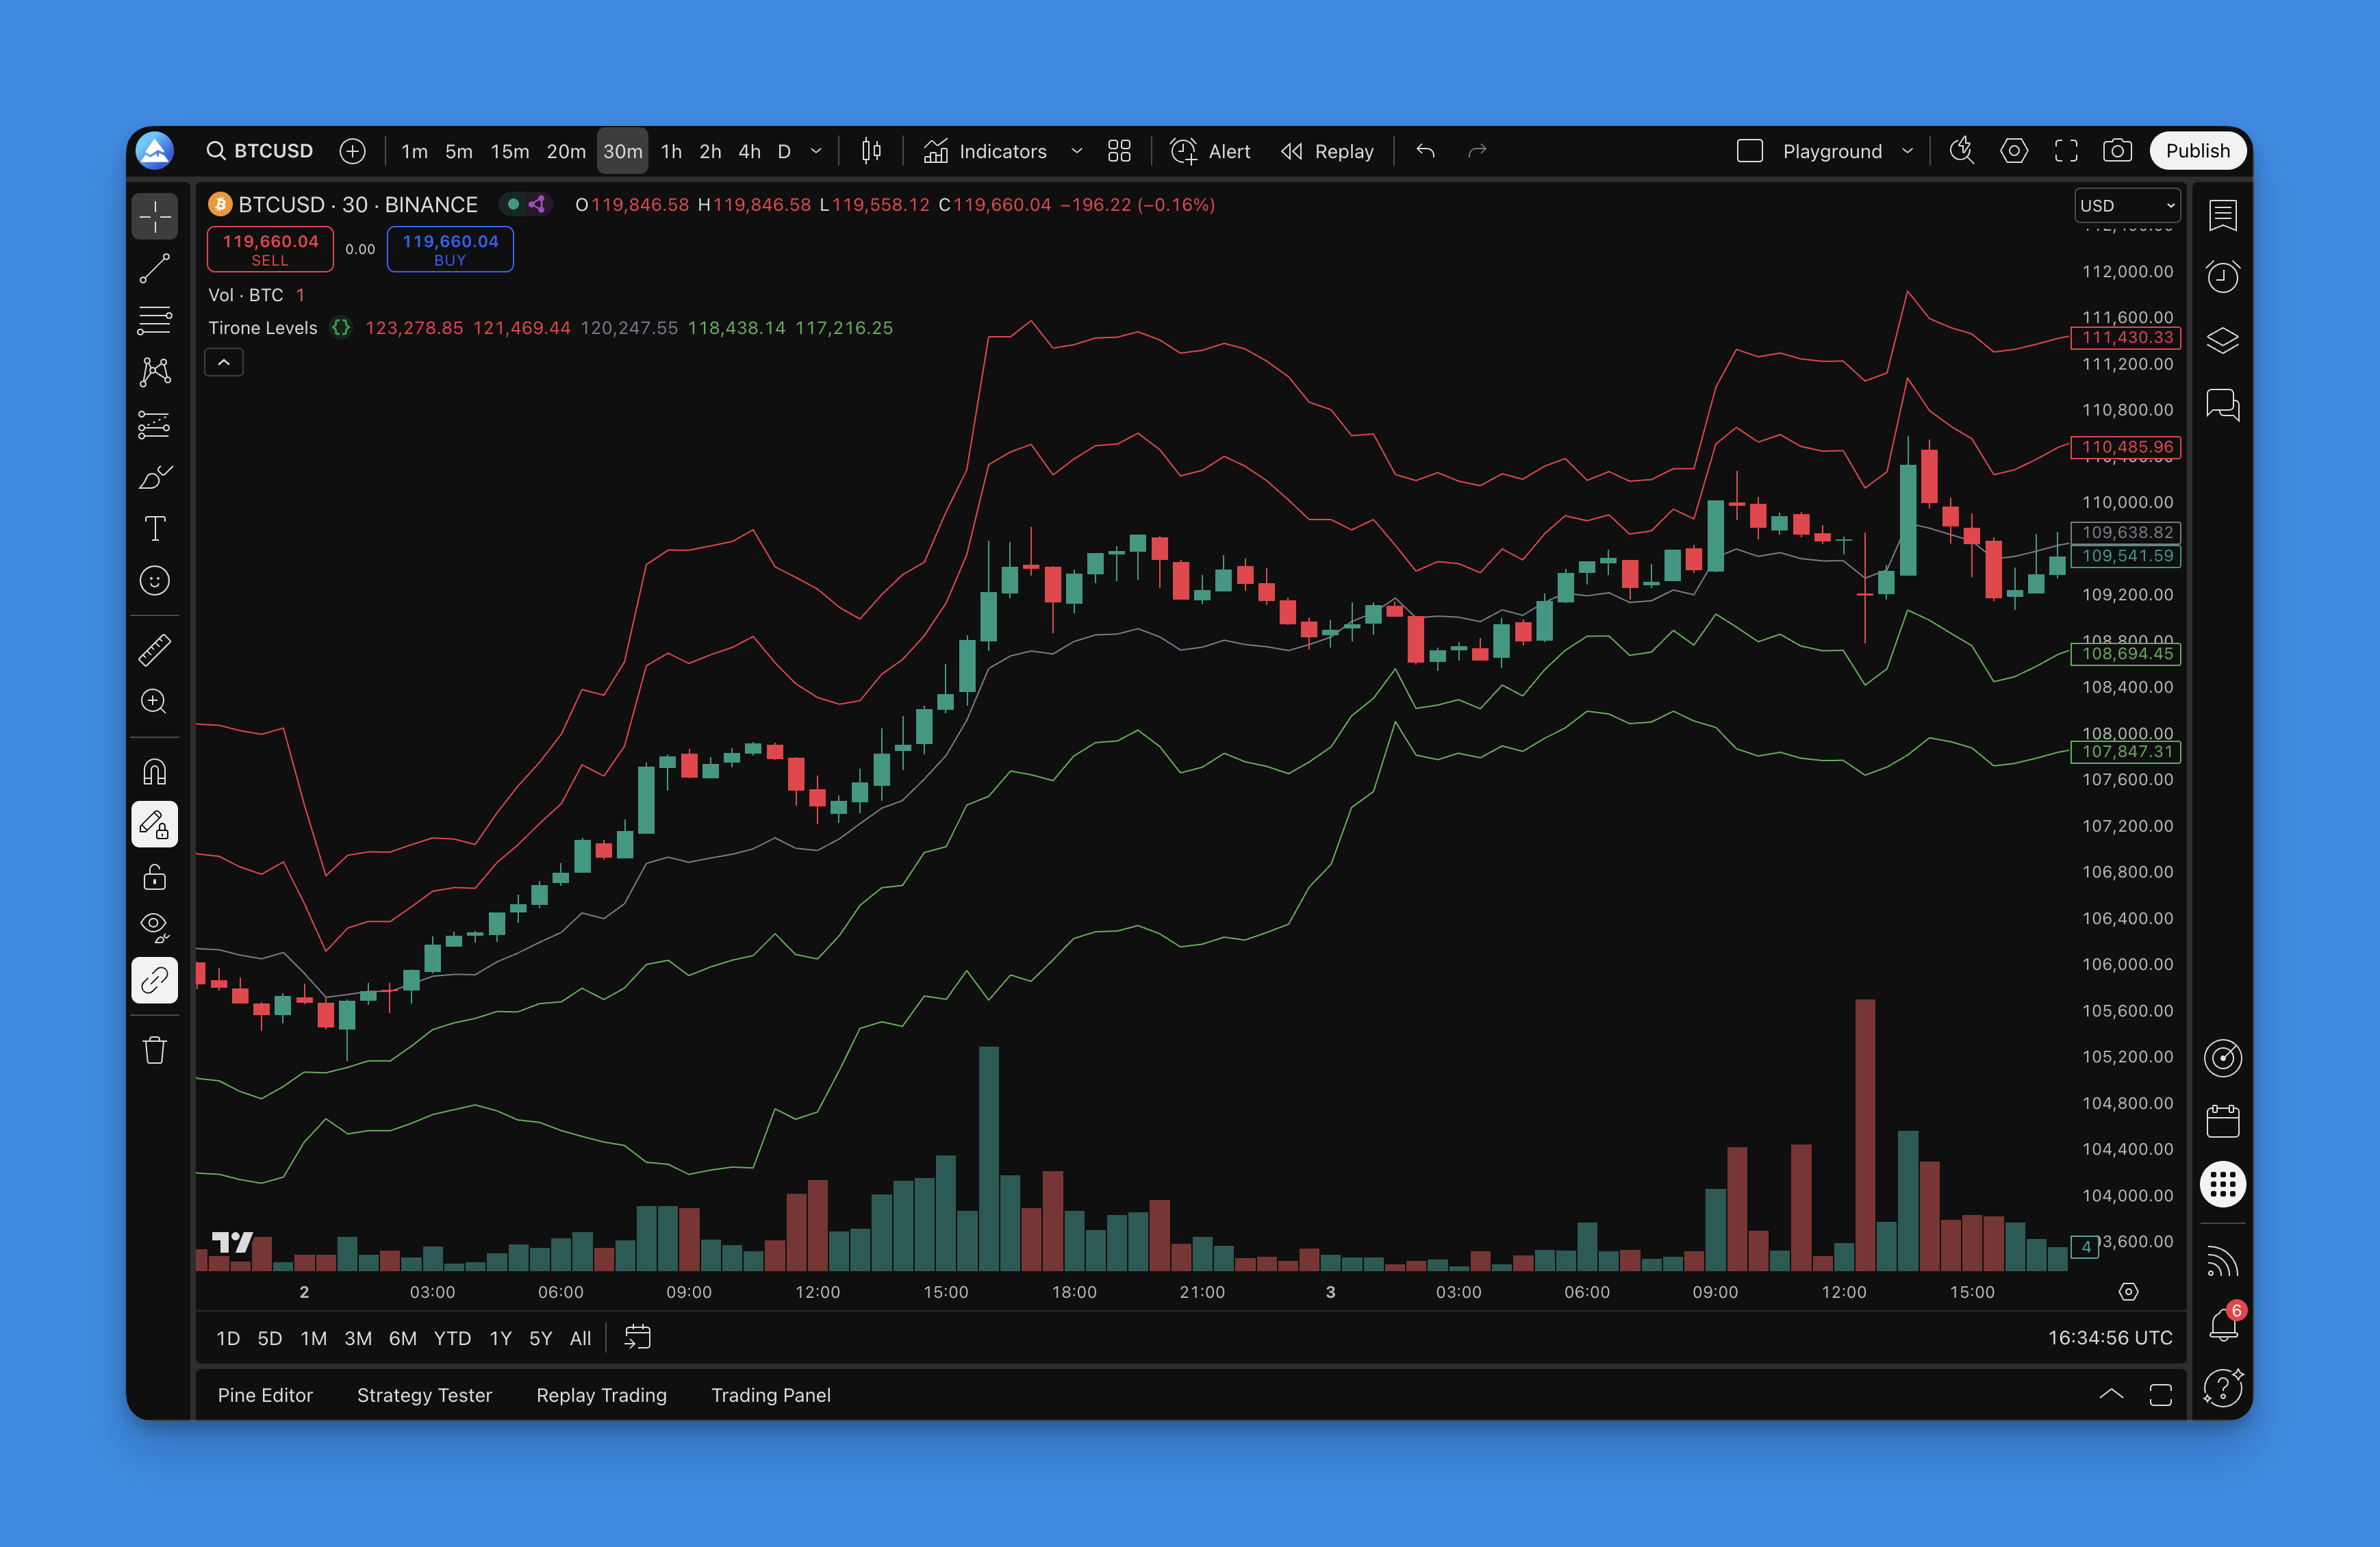This screenshot has height=1547, width=2380.
Task: Open the 16:34:56 UTC timezone menu
Action: coord(2110,1338)
